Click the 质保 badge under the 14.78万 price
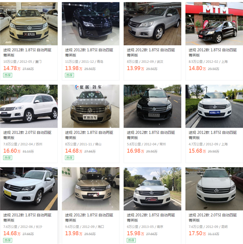The height and width of the screenshot is (244, 243). click(x=8, y=75)
